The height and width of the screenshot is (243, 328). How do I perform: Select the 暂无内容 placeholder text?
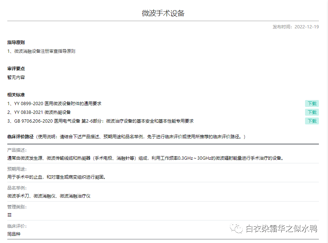tap(16, 77)
